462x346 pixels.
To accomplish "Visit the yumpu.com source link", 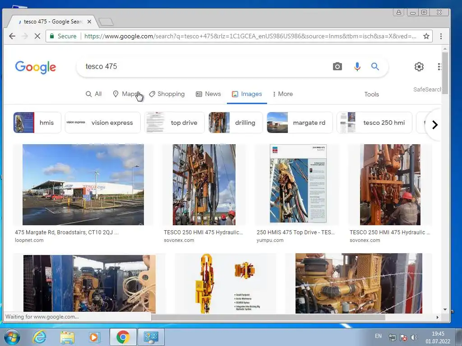I will (270, 240).
